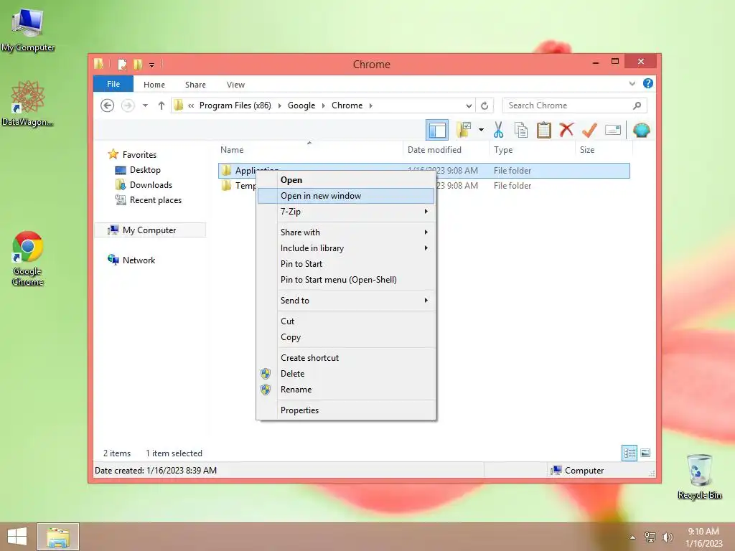The image size is (735, 551).
Task: Expand the chevron after Google breadcrumb
Action: 324,106
